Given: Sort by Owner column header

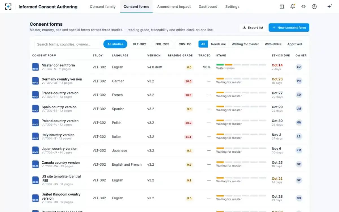Looking at the screenshot, I should pyautogui.click(x=301, y=55).
